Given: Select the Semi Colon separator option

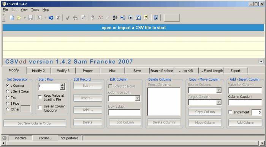Looking at the screenshot, I should click(x=8, y=91).
